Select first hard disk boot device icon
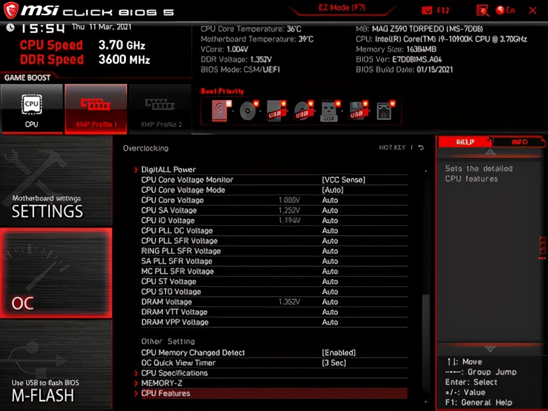The image size is (548, 411). coord(221,111)
